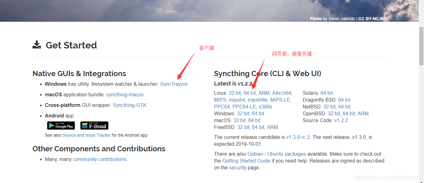Download OpenBSD 64 bit build
Image resolution: width=424 pixels, height=183 pixels.
pyautogui.click(x=349, y=113)
